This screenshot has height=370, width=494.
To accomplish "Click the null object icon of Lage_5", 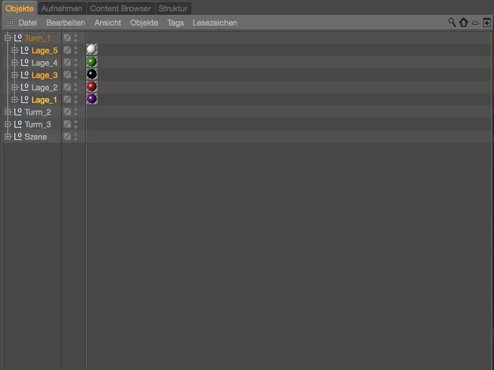I will [x=25, y=50].
